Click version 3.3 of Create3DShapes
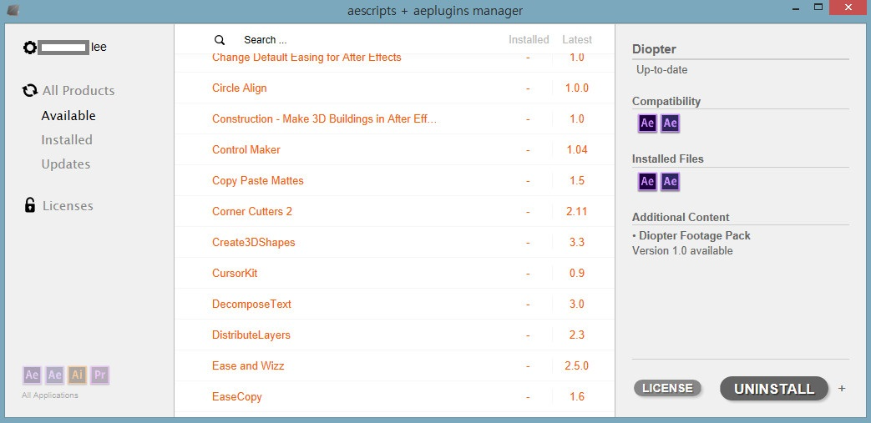 point(576,243)
